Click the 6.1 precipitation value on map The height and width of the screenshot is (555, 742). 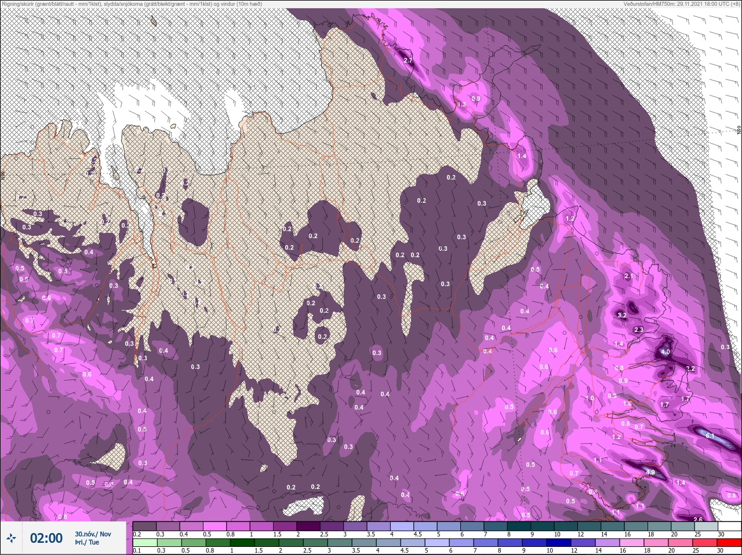pos(710,434)
